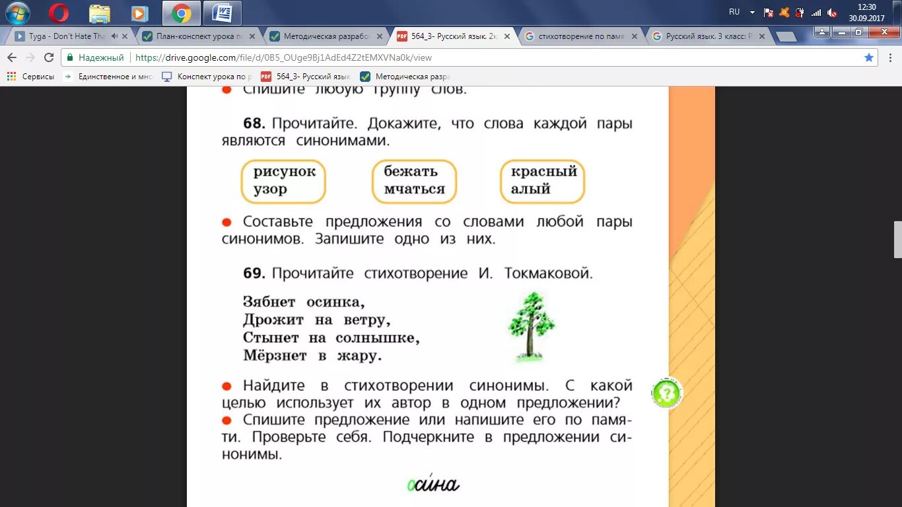Click the green question mark help badge
This screenshot has height=507, width=902.
pyautogui.click(x=666, y=393)
